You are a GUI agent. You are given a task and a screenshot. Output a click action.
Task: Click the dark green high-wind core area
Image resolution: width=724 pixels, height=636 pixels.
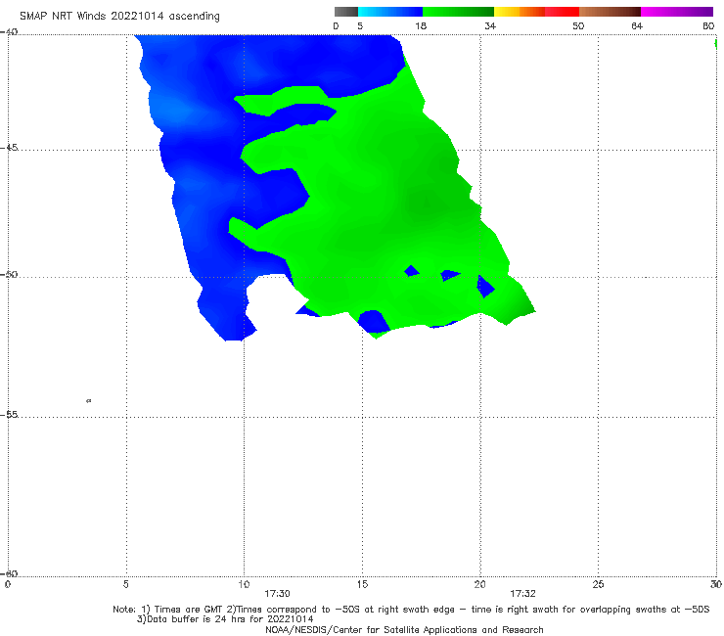(430, 204)
